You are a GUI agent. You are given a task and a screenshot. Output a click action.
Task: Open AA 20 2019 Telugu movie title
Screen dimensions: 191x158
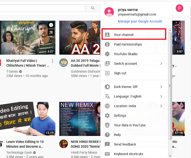click(86, 63)
